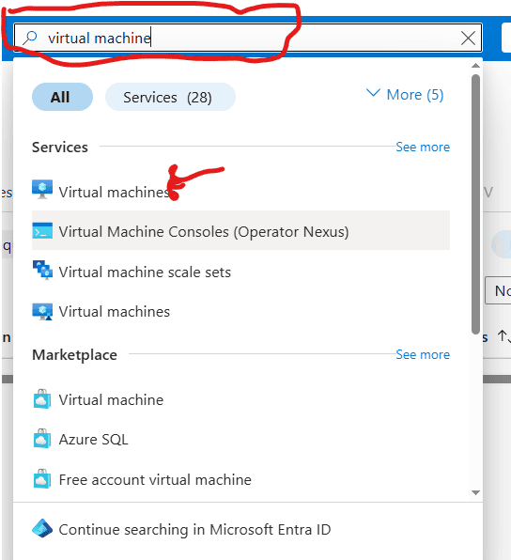511x560 pixels.
Task: Open the Virtual machines result below scale sets
Action: click(x=240, y=311)
